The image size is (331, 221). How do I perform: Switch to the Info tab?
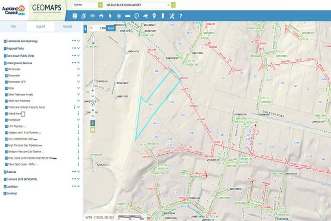(x=13, y=26)
